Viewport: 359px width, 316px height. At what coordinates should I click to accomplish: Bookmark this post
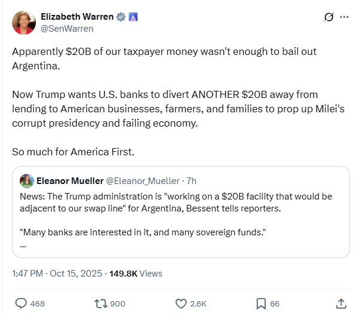(260, 303)
